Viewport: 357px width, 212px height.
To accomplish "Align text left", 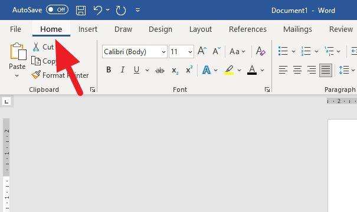I will point(283,70).
